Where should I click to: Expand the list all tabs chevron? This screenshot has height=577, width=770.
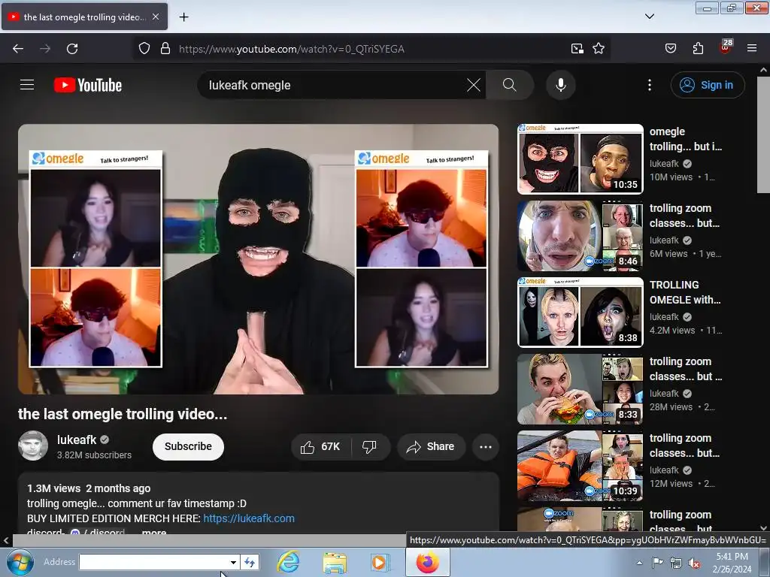(x=649, y=17)
